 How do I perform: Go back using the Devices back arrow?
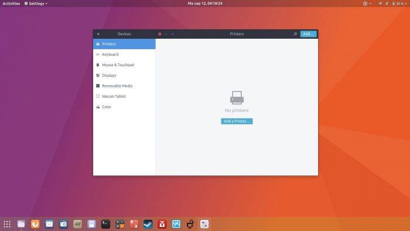pos(98,34)
